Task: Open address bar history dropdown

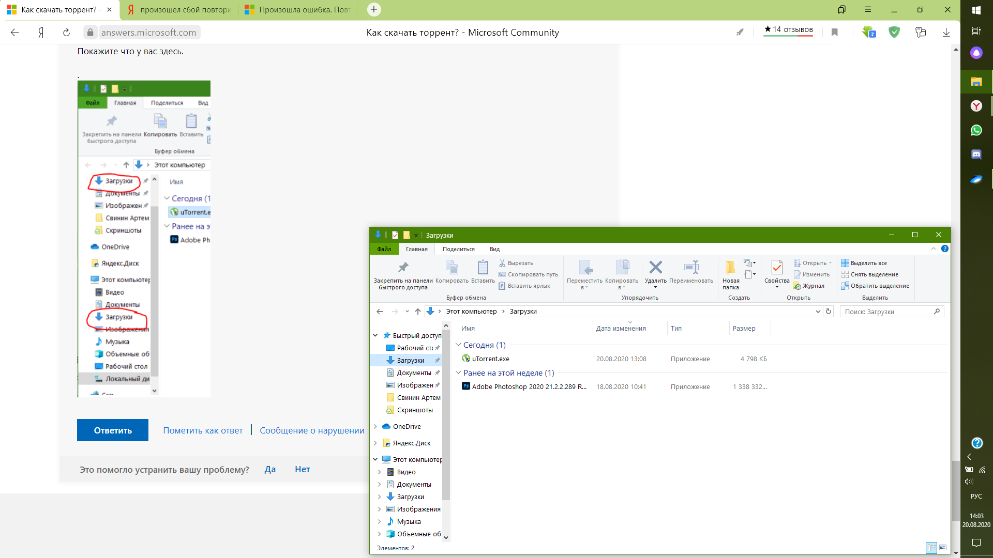Action: point(818,312)
